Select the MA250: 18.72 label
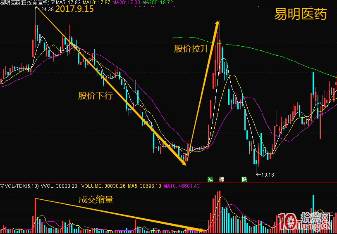This screenshot has width=337, height=234. click(x=158, y=2)
